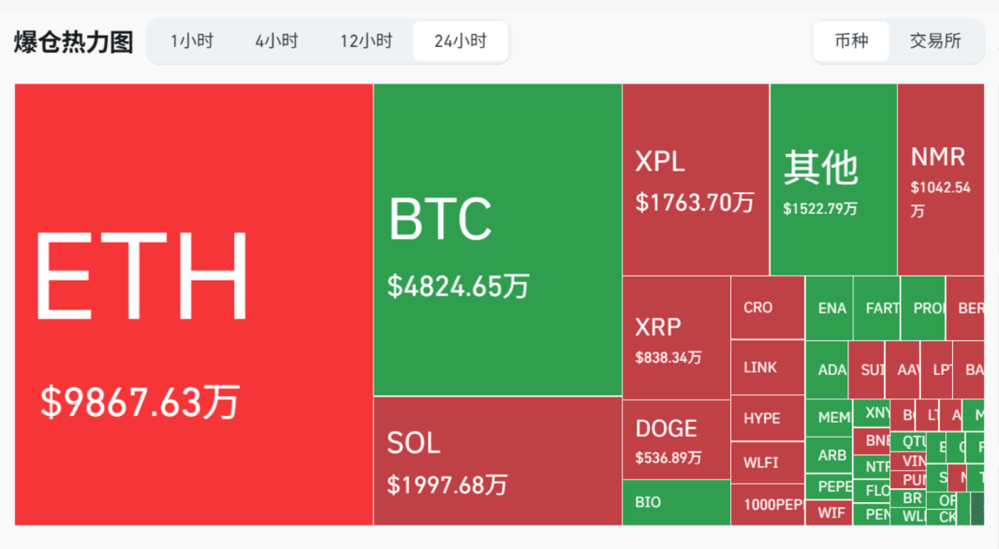This screenshot has height=549, width=999.
Task: Select the LINK tile below CRO
Action: pyautogui.click(x=765, y=368)
